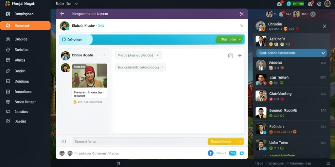Click the Otonce link in dialog footer
This screenshot has width=335, height=167.
tap(220, 153)
